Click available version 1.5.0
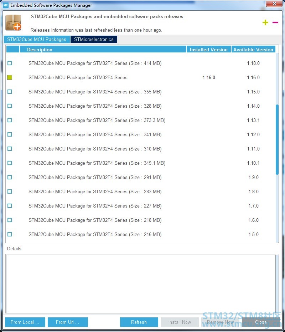Image resolution: width=285 pixels, height=332 pixels. pyautogui.click(x=254, y=234)
